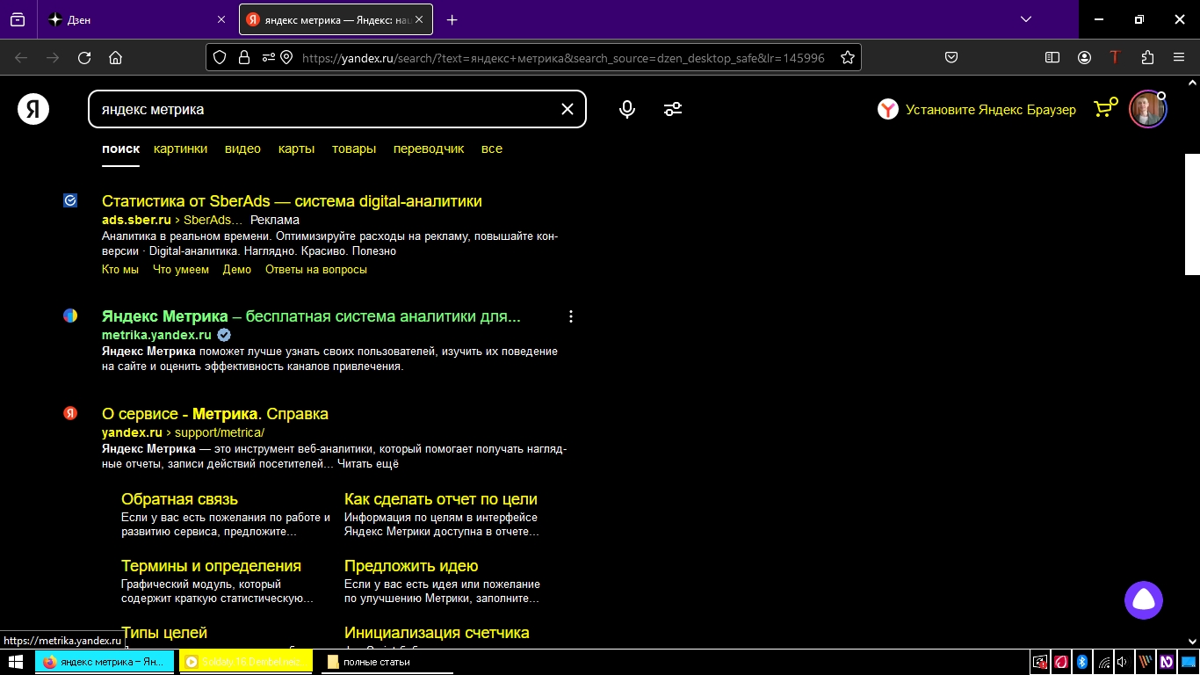
Task: Select the поиск search tab
Action: click(120, 149)
